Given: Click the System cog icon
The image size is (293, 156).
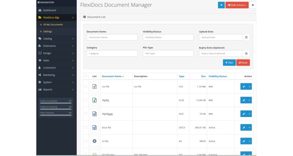Looking at the screenshot, I should 40,82.
